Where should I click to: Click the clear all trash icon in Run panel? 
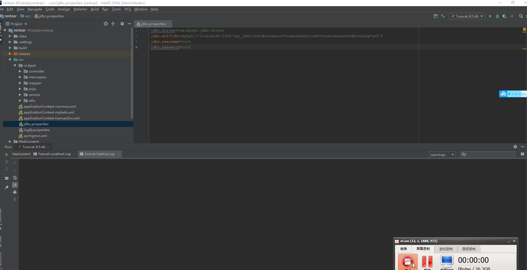click(x=15, y=199)
